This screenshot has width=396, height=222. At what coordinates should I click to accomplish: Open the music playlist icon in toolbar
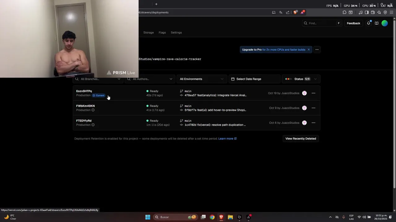tap(360, 12)
